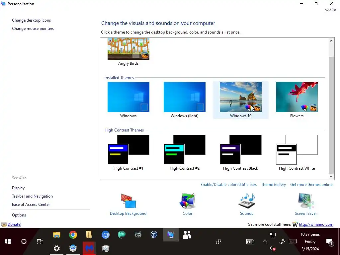Open Windows Start menu

(x=8, y=241)
